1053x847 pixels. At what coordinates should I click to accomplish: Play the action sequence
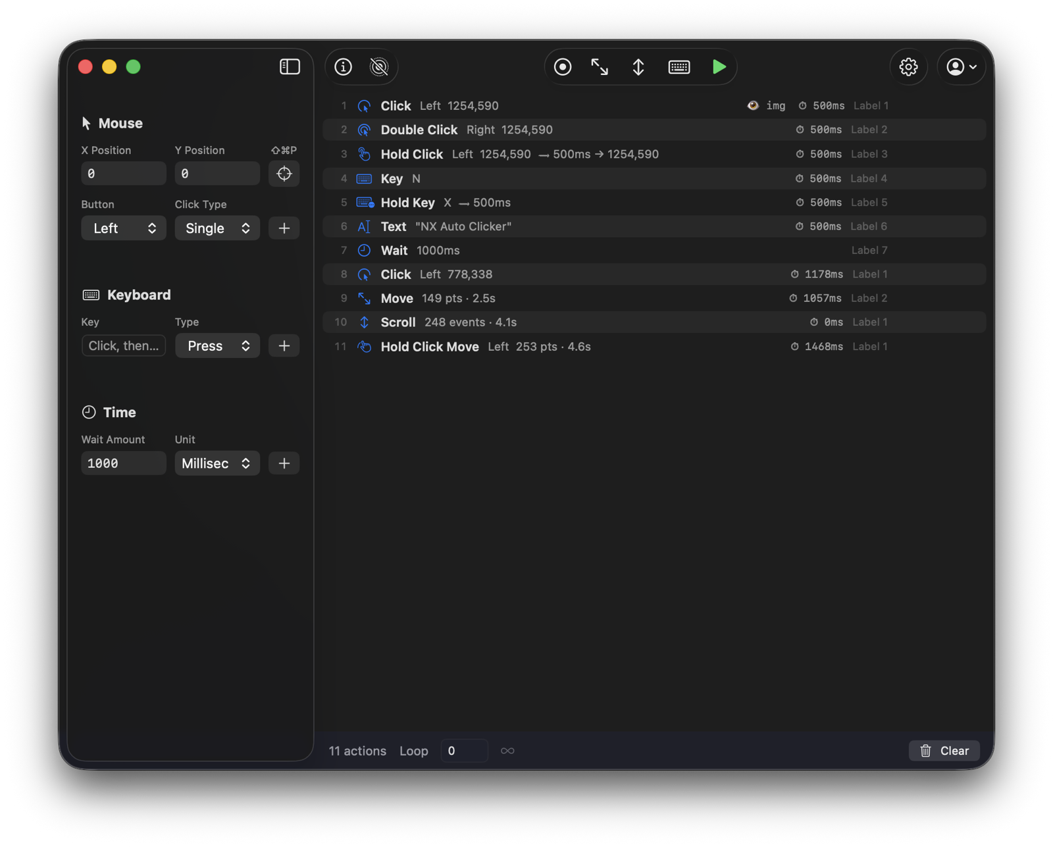719,66
